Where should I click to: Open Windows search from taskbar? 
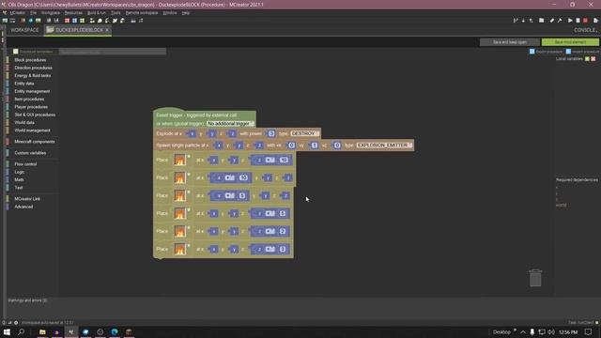point(22,331)
